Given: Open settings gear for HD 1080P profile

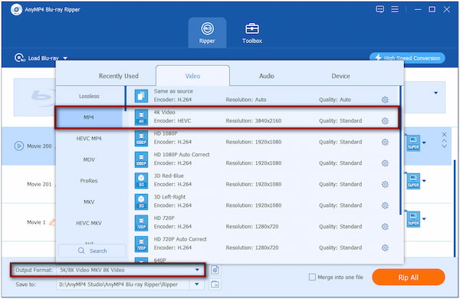Looking at the screenshot, I should point(385,142).
